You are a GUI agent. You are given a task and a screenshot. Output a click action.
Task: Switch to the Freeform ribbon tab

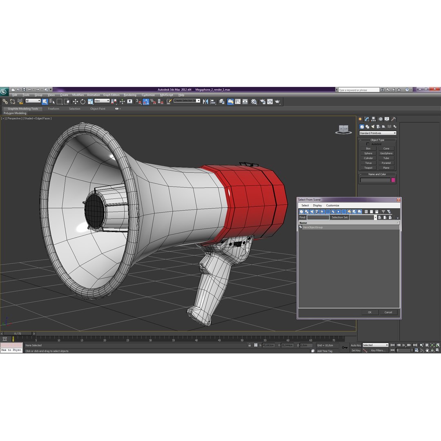53,109
